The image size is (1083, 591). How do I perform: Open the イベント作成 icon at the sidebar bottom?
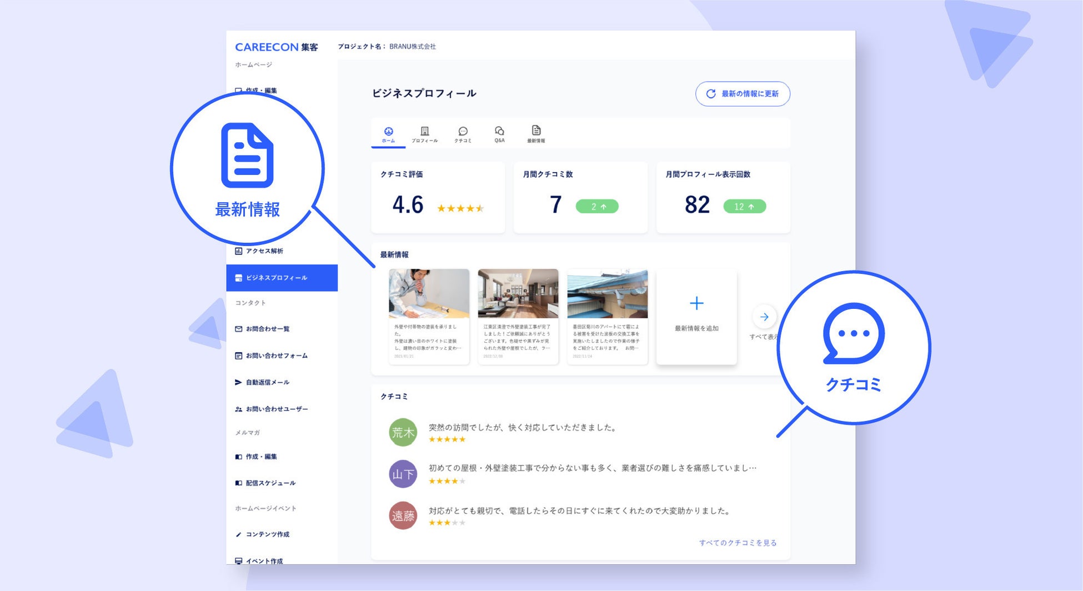(x=238, y=561)
